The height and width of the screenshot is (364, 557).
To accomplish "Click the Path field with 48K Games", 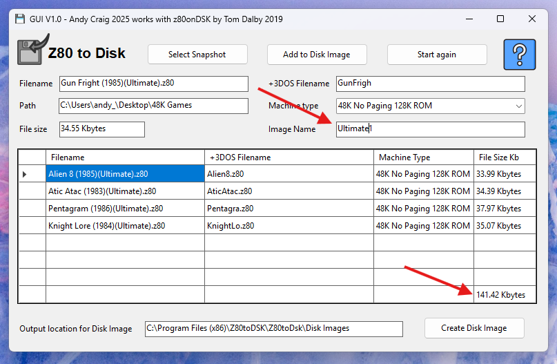I will [x=153, y=106].
